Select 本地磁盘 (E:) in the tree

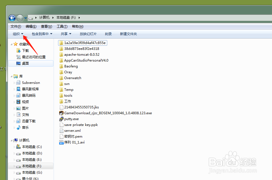(x=32, y=160)
